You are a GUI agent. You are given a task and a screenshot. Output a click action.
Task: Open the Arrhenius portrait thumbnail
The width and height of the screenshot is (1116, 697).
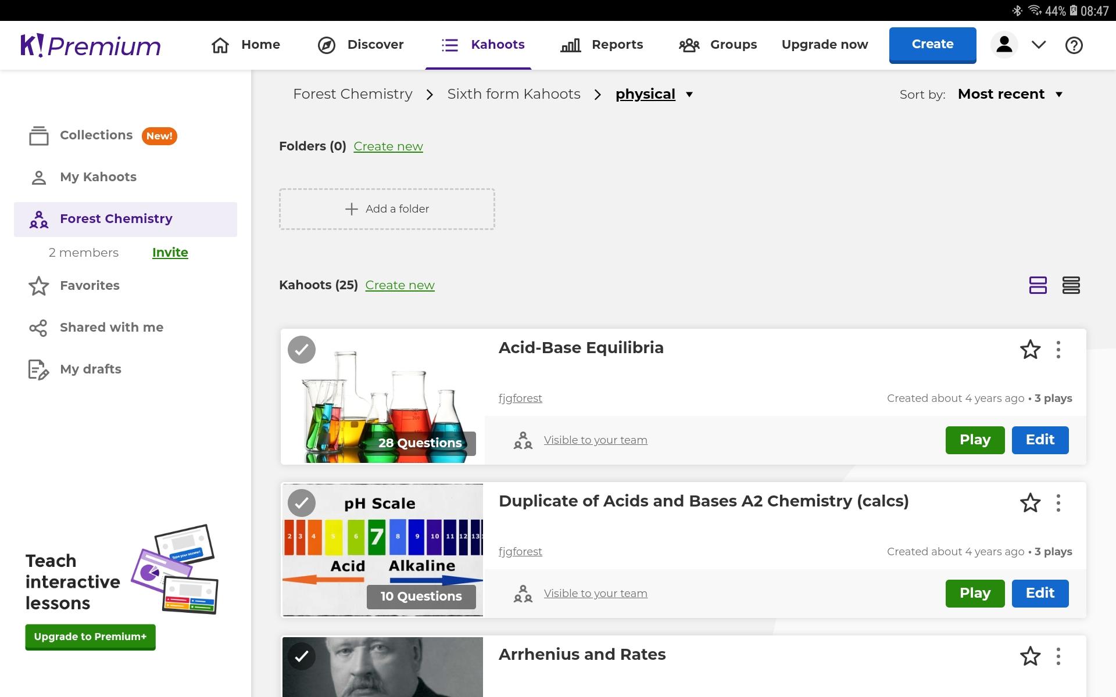pyautogui.click(x=382, y=667)
